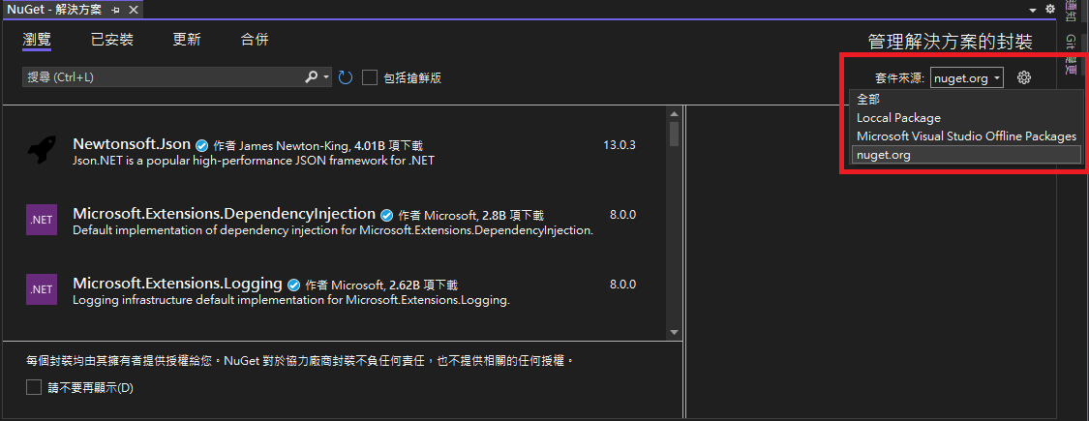The width and height of the screenshot is (1089, 421).
Task: Click the package list scrollbar up arrow
Action: coord(674,114)
